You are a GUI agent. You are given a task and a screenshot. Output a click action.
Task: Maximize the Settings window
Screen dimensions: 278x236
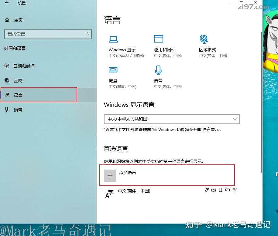click(242, 3)
